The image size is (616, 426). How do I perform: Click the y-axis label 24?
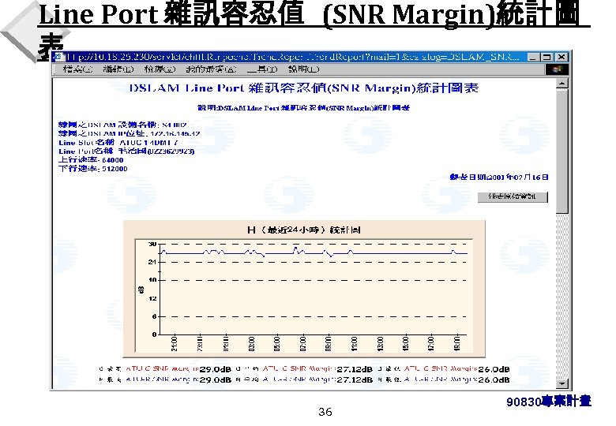[152, 262]
